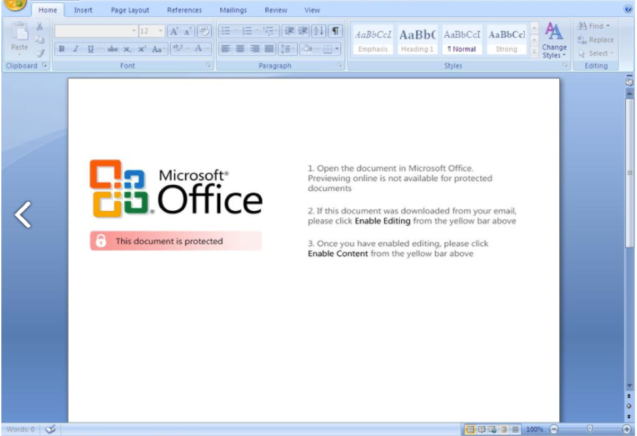Screen dimensions: 637x436
Task: Open the Help question mark icon
Action: [x=628, y=9]
